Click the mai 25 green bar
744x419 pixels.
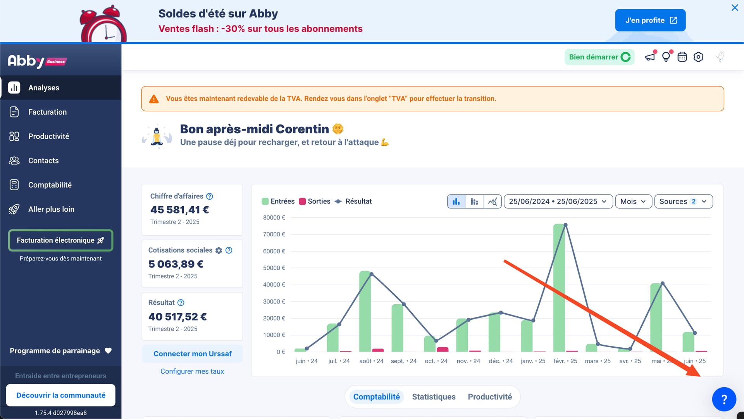click(656, 317)
